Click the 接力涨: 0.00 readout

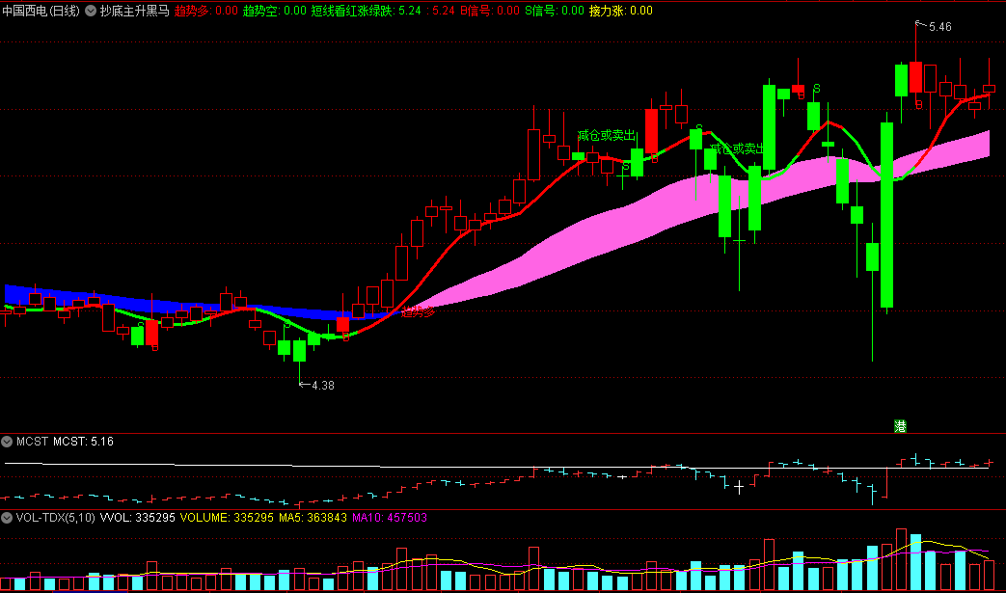pos(621,11)
